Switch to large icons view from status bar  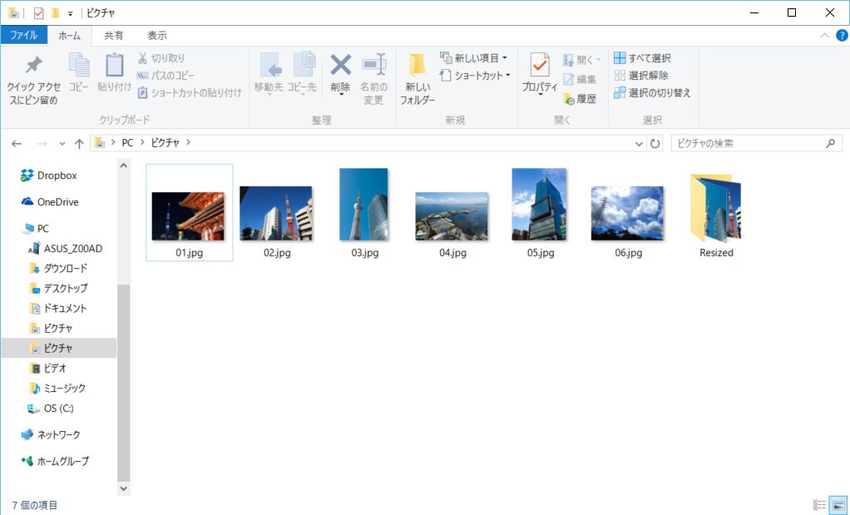(x=838, y=504)
